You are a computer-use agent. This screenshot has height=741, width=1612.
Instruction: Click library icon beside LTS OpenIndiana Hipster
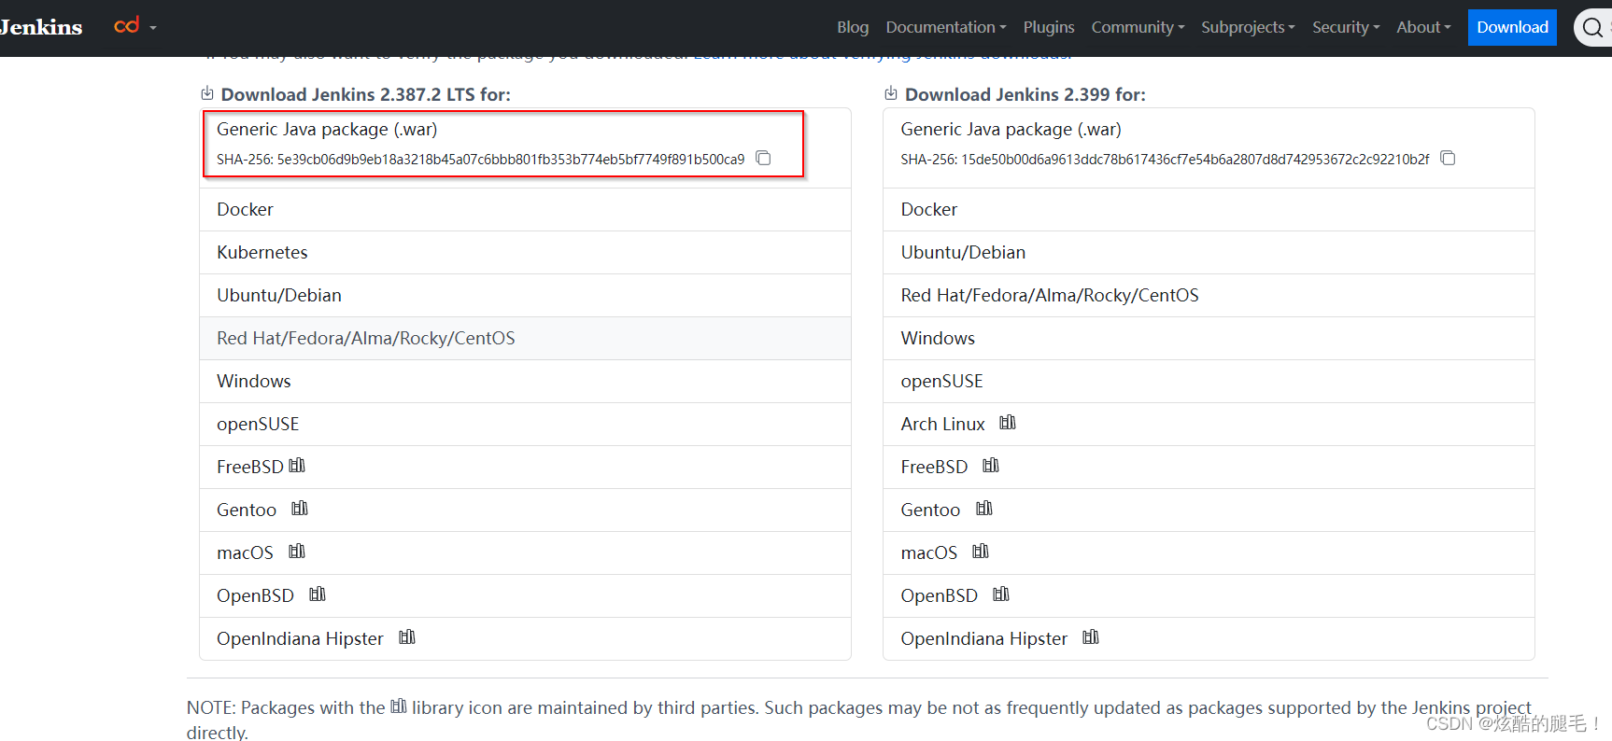(x=407, y=636)
